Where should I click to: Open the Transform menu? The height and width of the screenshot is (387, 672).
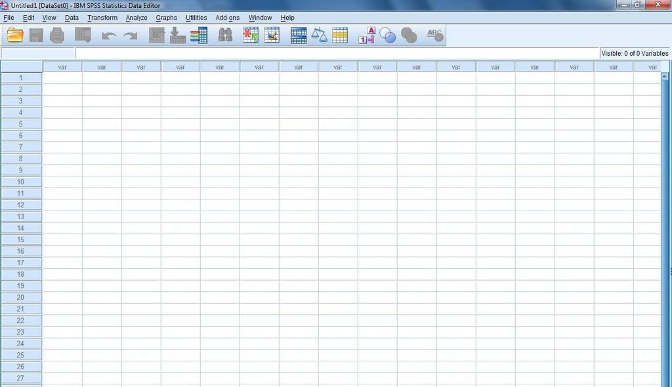coord(102,18)
